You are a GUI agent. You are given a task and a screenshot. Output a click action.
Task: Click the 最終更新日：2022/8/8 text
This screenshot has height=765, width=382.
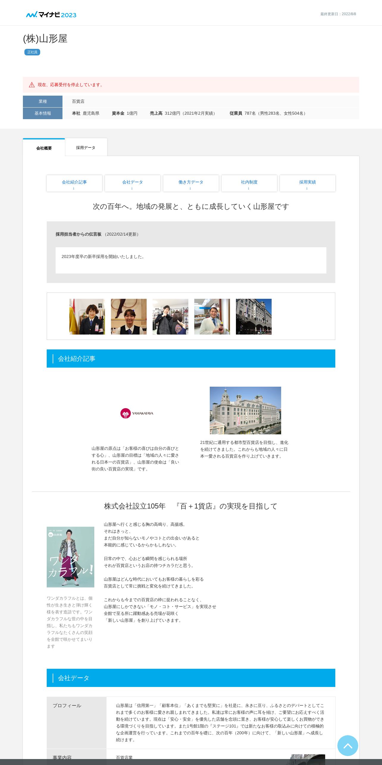click(x=338, y=14)
